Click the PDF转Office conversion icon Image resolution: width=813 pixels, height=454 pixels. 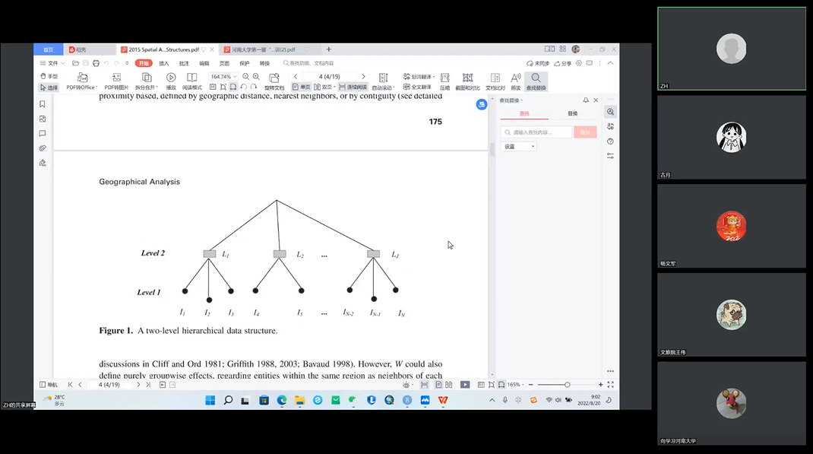pos(82,78)
